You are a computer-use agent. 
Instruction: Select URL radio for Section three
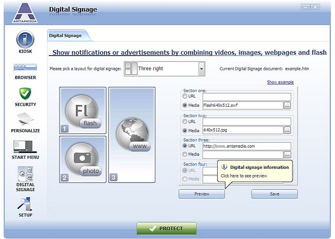tap(185, 145)
